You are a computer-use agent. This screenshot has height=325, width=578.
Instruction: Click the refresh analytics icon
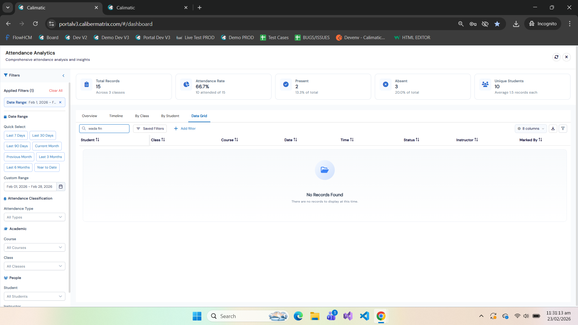pos(556,57)
